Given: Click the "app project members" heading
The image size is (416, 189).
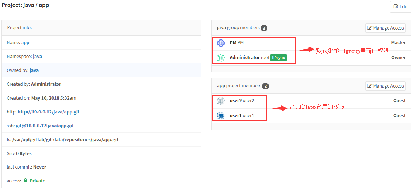Looking at the screenshot, I should click(239, 86).
